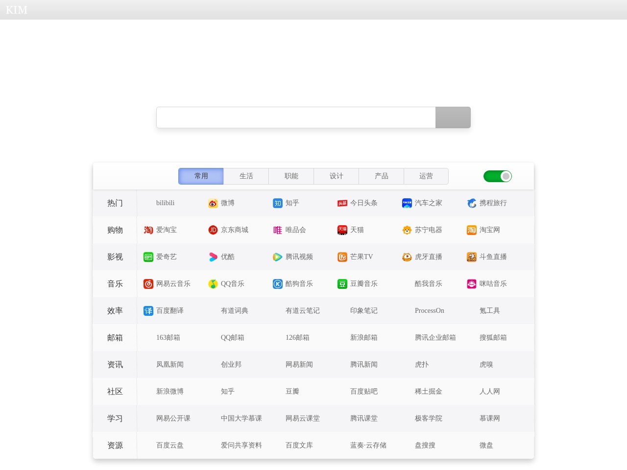Click the 腾讯视频 play icon

tap(278, 257)
